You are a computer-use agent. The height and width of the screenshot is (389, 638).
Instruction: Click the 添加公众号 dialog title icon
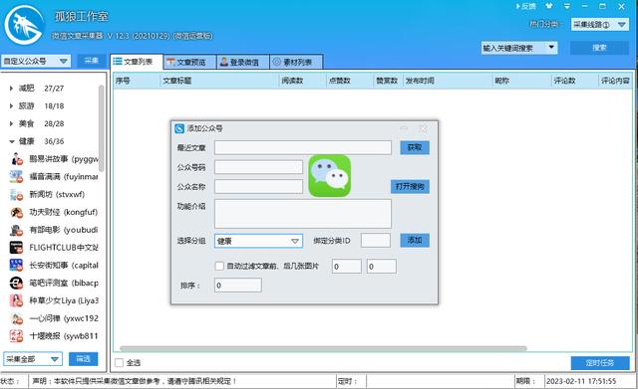tap(179, 128)
